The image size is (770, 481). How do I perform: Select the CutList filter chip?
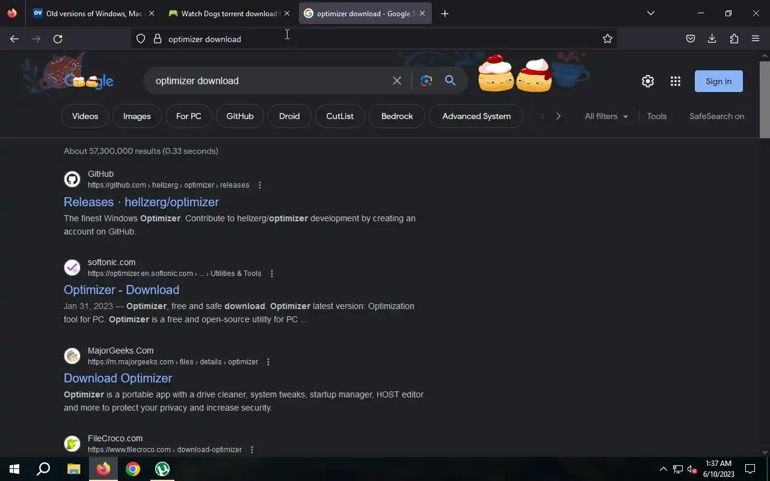point(340,116)
